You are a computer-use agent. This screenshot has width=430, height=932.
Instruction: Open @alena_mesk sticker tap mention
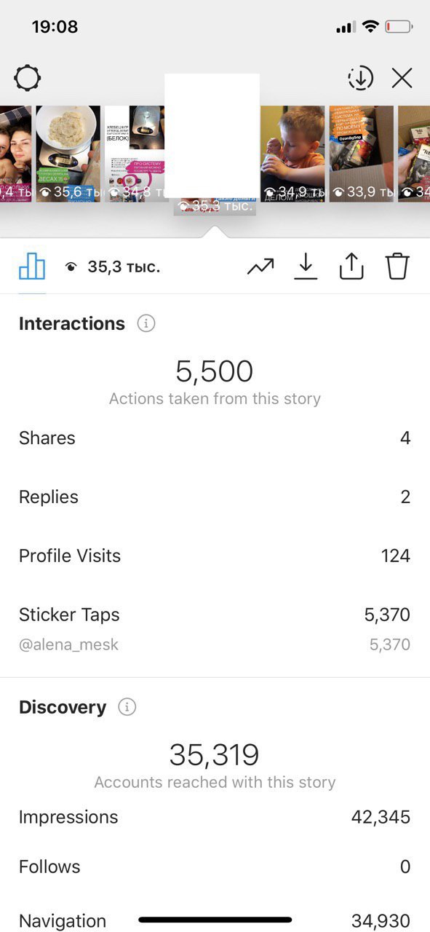(68, 645)
